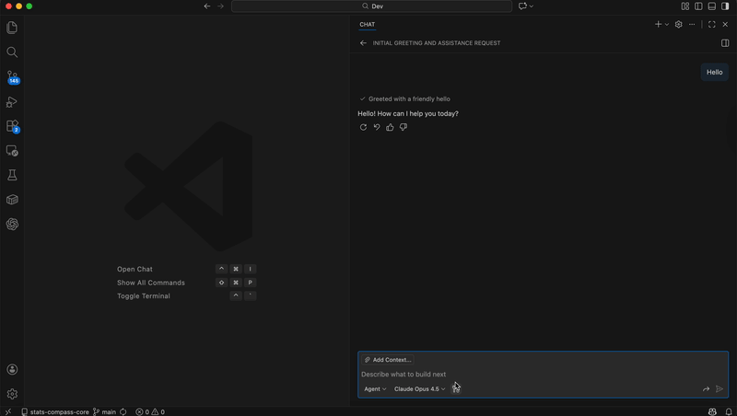The height and width of the screenshot is (416, 737).
Task: Focus the 'Describe what to build next' input
Action: [543, 375]
